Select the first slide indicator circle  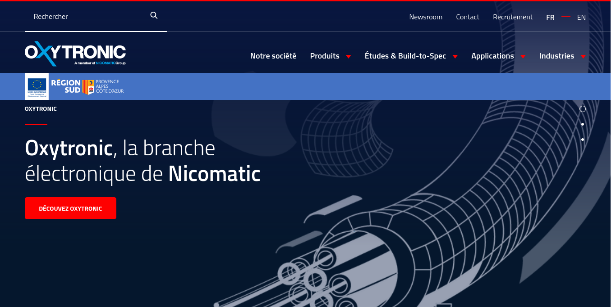pos(582,109)
